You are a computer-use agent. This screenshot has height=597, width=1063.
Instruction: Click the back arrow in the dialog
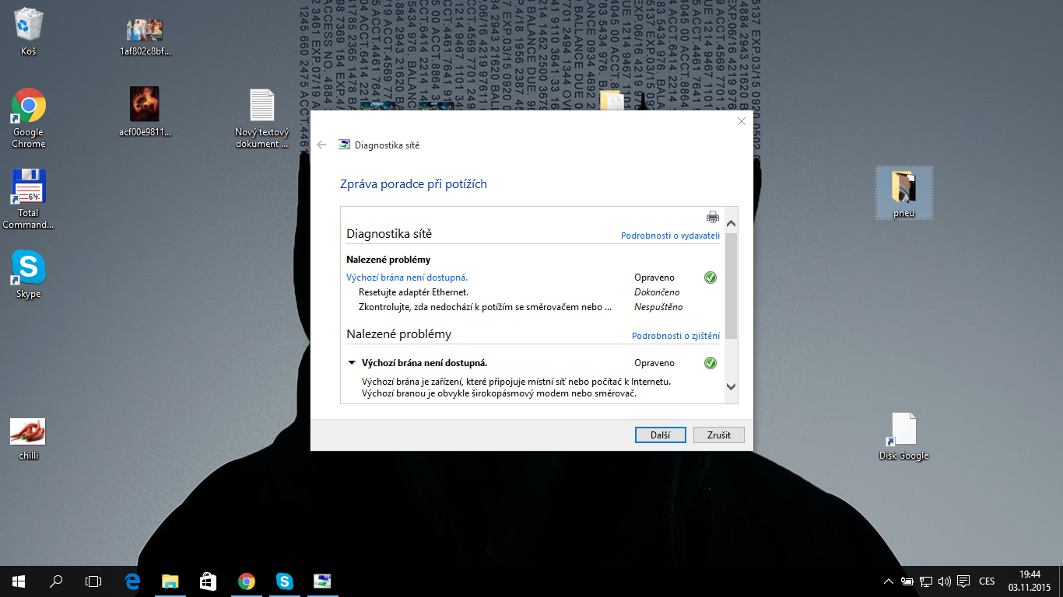coord(322,145)
